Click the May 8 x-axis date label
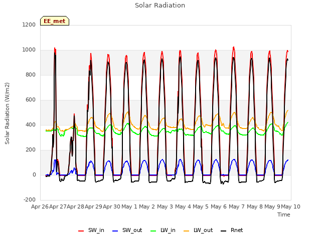 [255, 206]
